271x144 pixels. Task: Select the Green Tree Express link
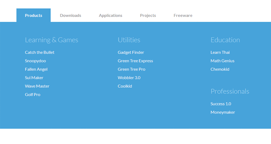pos(135,61)
